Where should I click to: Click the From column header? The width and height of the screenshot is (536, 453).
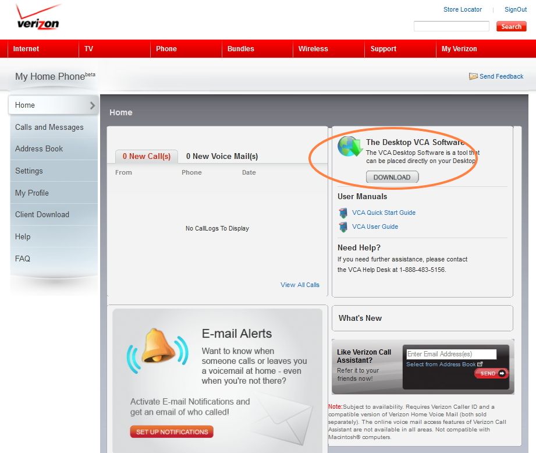pos(123,172)
